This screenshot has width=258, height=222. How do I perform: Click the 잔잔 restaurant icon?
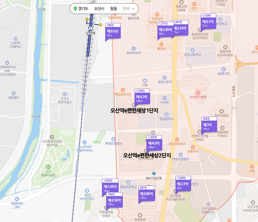point(194,4)
